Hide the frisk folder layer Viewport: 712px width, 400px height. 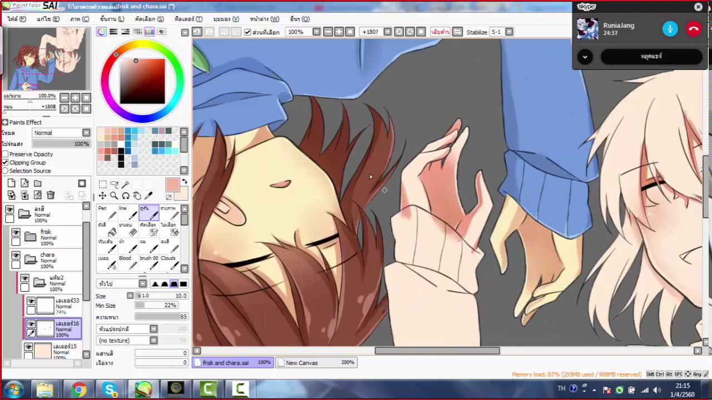click(16, 233)
